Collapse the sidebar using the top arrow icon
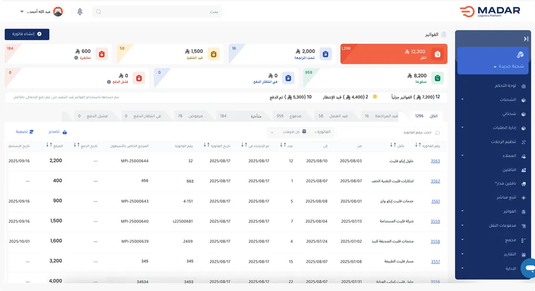This screenshot has height=291, width=535. click(526, 39)
